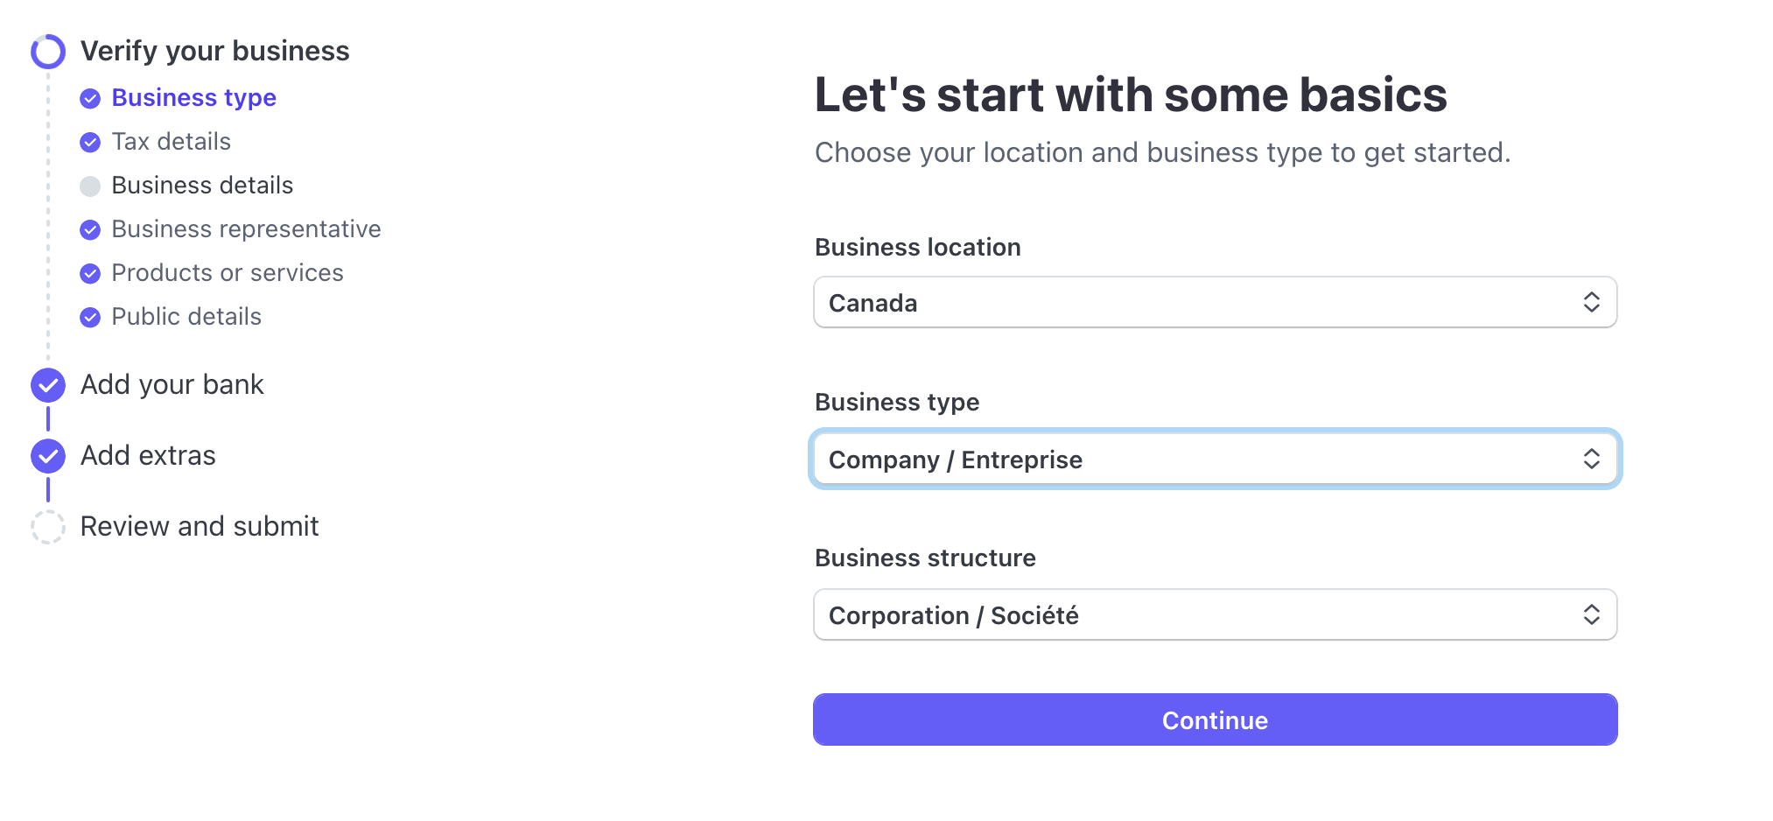1773x821 pixels.
Task: Open the Business details step
Action: [x=202, y=186]
